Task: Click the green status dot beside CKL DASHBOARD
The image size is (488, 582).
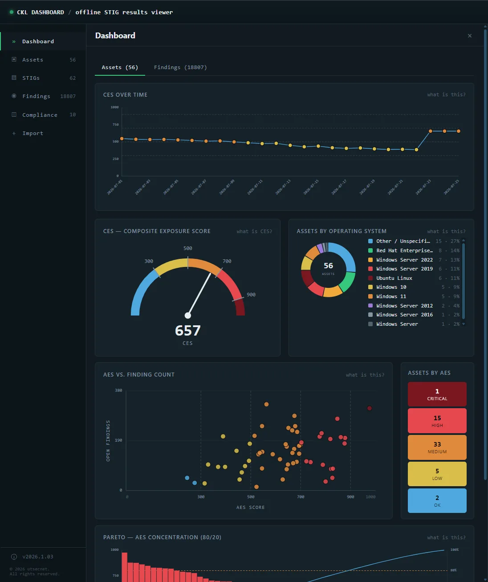Action: click(x=12, y=12)
